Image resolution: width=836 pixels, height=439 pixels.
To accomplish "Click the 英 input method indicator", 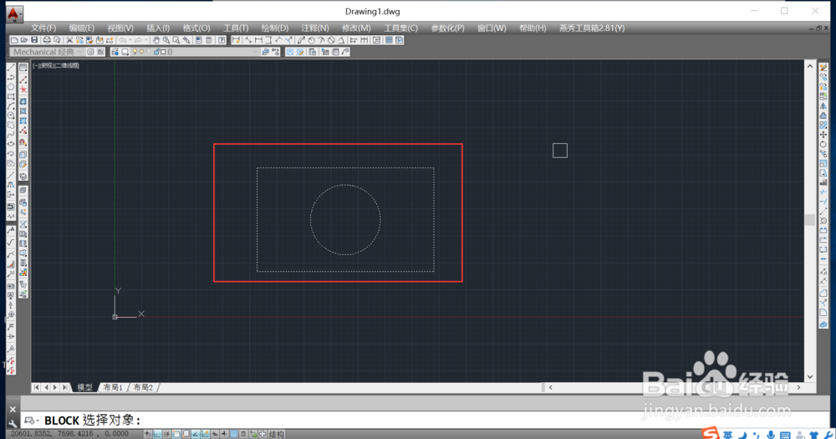I will [728, 436].
